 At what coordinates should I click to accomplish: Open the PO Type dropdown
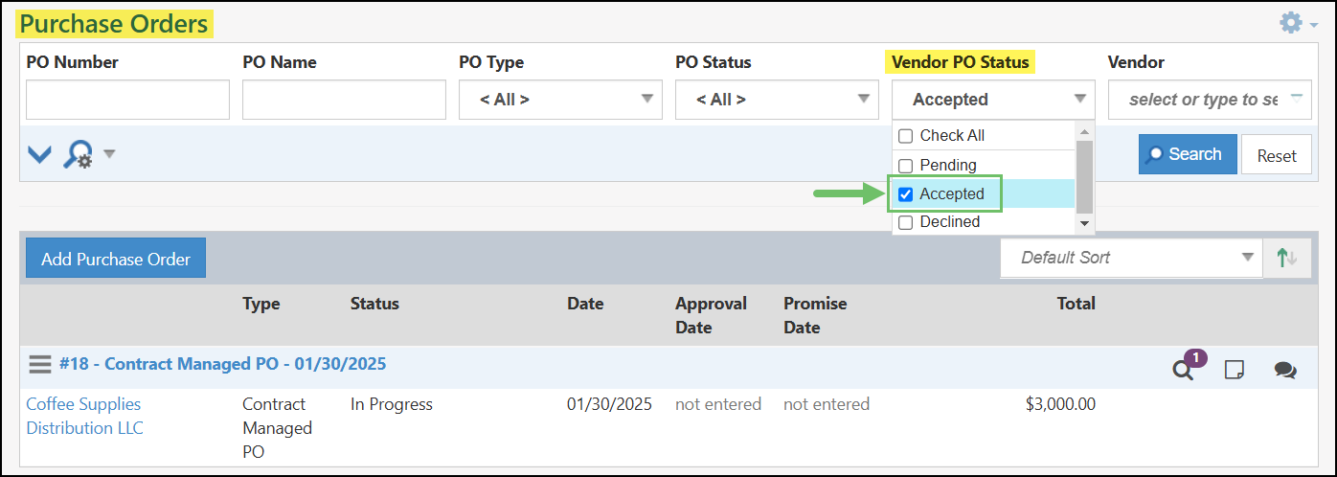pyautogui.click(x=560, y=100)
